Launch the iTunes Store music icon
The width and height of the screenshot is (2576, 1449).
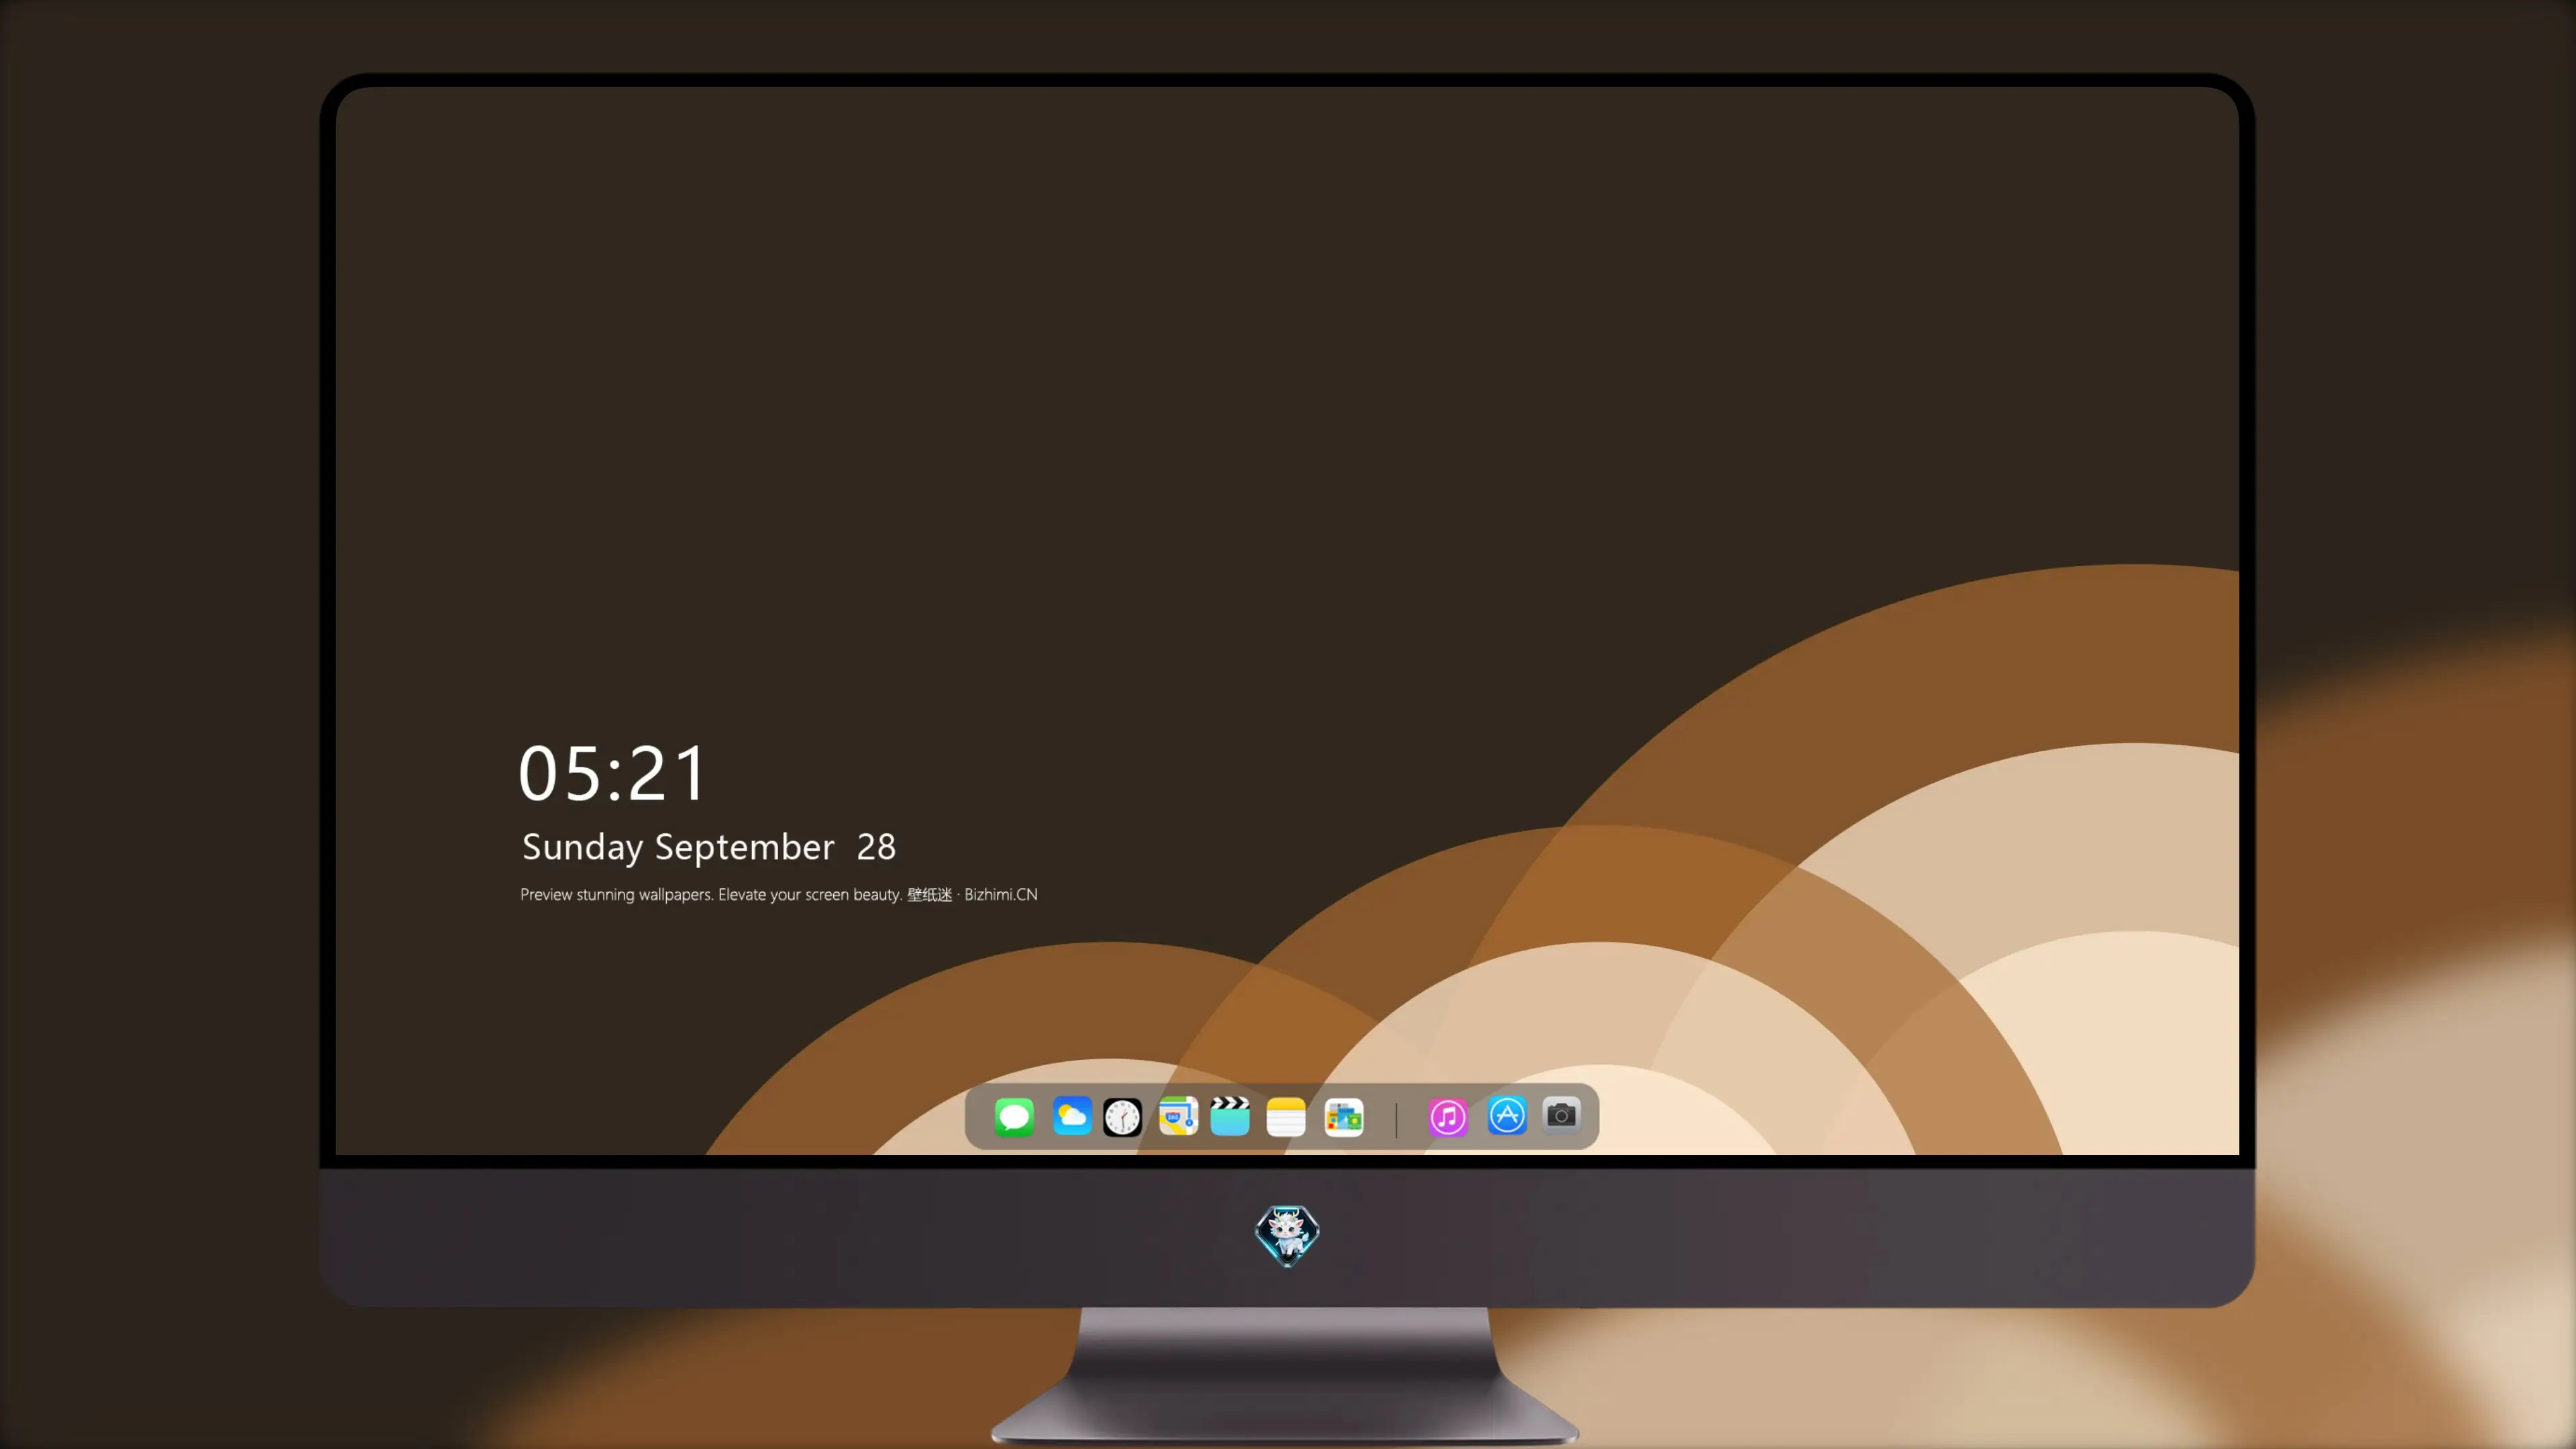tap(1448, 1117)
